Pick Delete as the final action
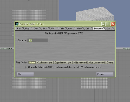The image size is (130, 102). 110,62
